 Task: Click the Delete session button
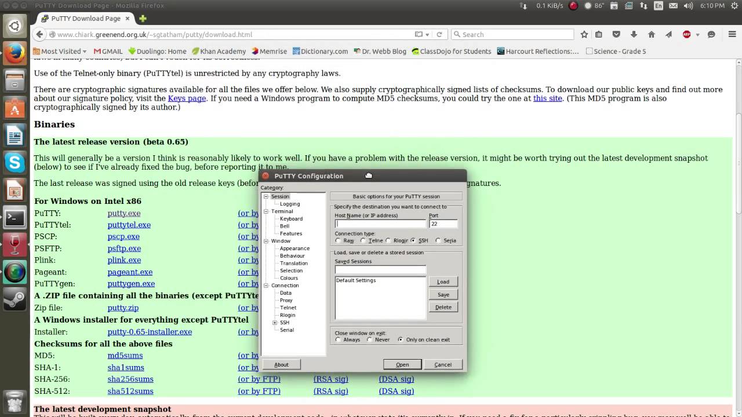pos(443,308)
